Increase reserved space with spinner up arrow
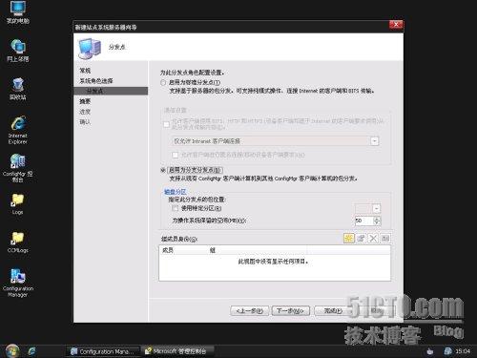Screen dimensions: 477x358 point(377,219)
